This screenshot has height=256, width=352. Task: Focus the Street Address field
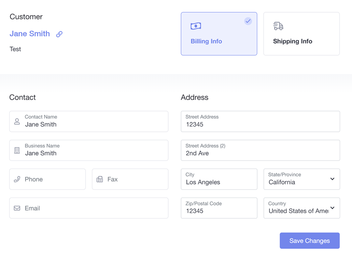(260, 122)
